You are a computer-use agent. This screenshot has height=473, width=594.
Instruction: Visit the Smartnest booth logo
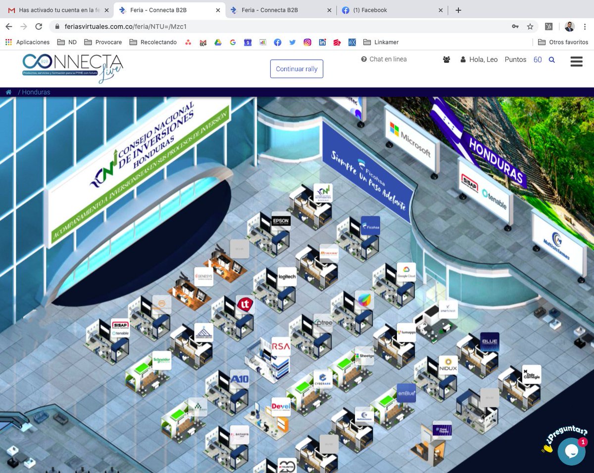pos(448,309)
